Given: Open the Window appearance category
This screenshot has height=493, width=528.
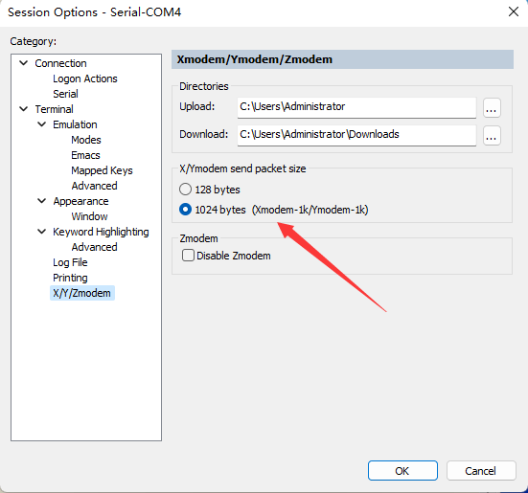Looking at the screenshot, I should tap(89, 216).
